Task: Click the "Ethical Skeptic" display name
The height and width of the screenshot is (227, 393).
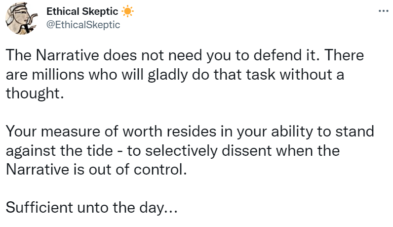Action: (82, 11)
